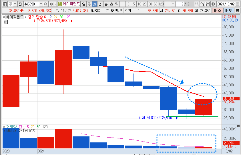The image size is (241, 155).
Task: Switch to minute 분 chart period
Action: click(x=106, y=4)
